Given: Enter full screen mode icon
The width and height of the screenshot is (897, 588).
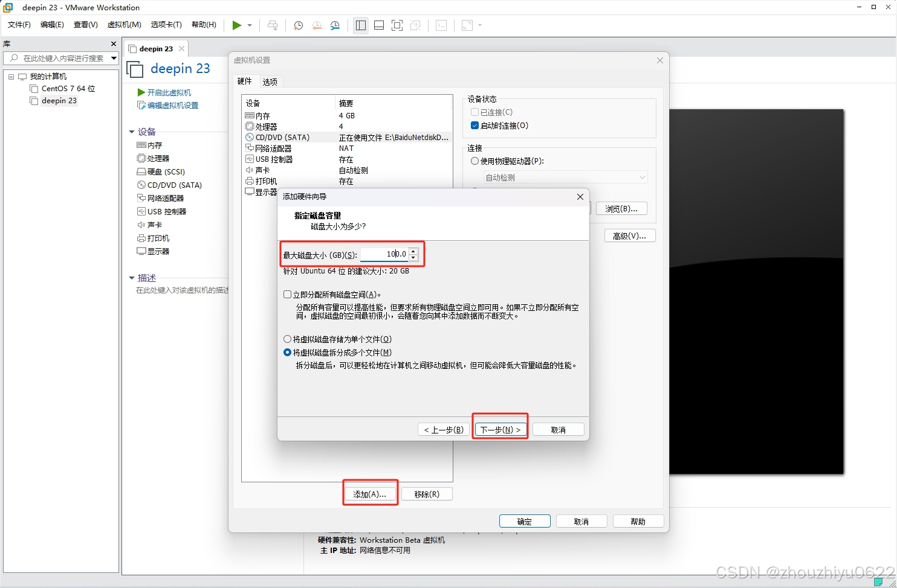Looking at the screenshot, I should pyautogui.click(x=397, y=25).
